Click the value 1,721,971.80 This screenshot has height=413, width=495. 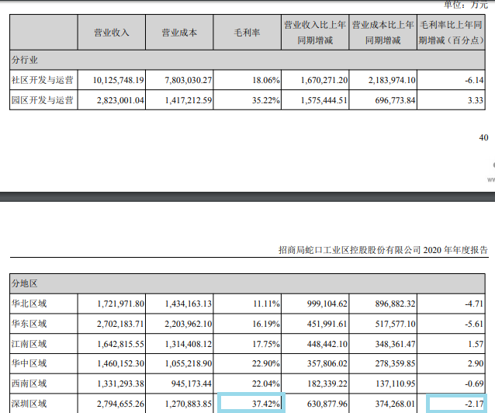[120, 304]
